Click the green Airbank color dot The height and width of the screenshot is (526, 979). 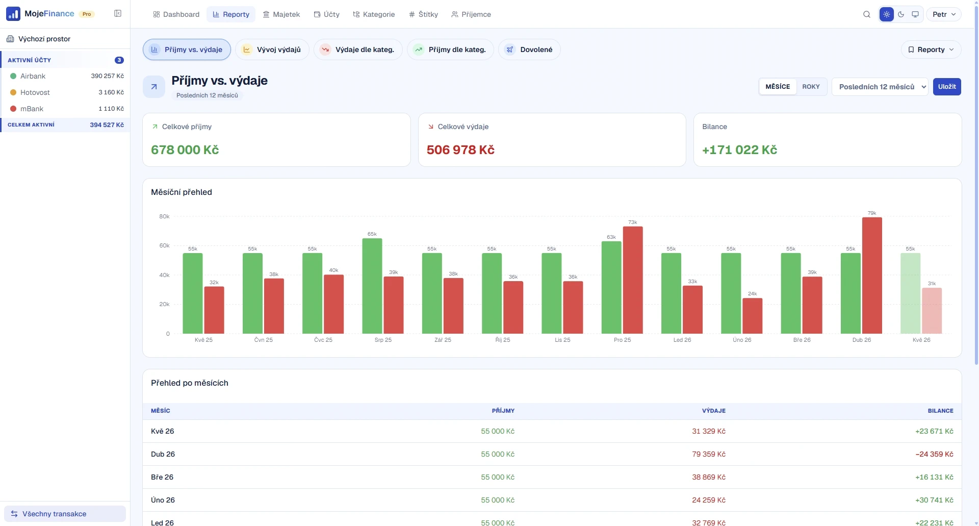13,76
